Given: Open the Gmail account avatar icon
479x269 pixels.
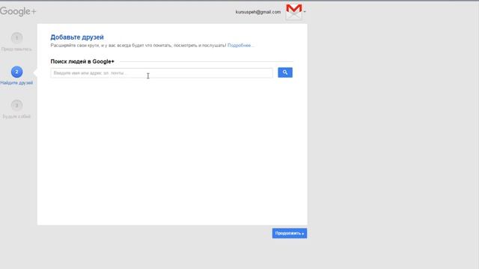Looking at the screenshot, I should point(294,12).
